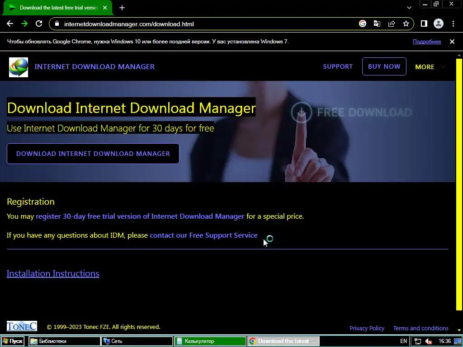Expand the MORE dropdown menu
Screen dimensions: 463x347
(x=430, y=67)
